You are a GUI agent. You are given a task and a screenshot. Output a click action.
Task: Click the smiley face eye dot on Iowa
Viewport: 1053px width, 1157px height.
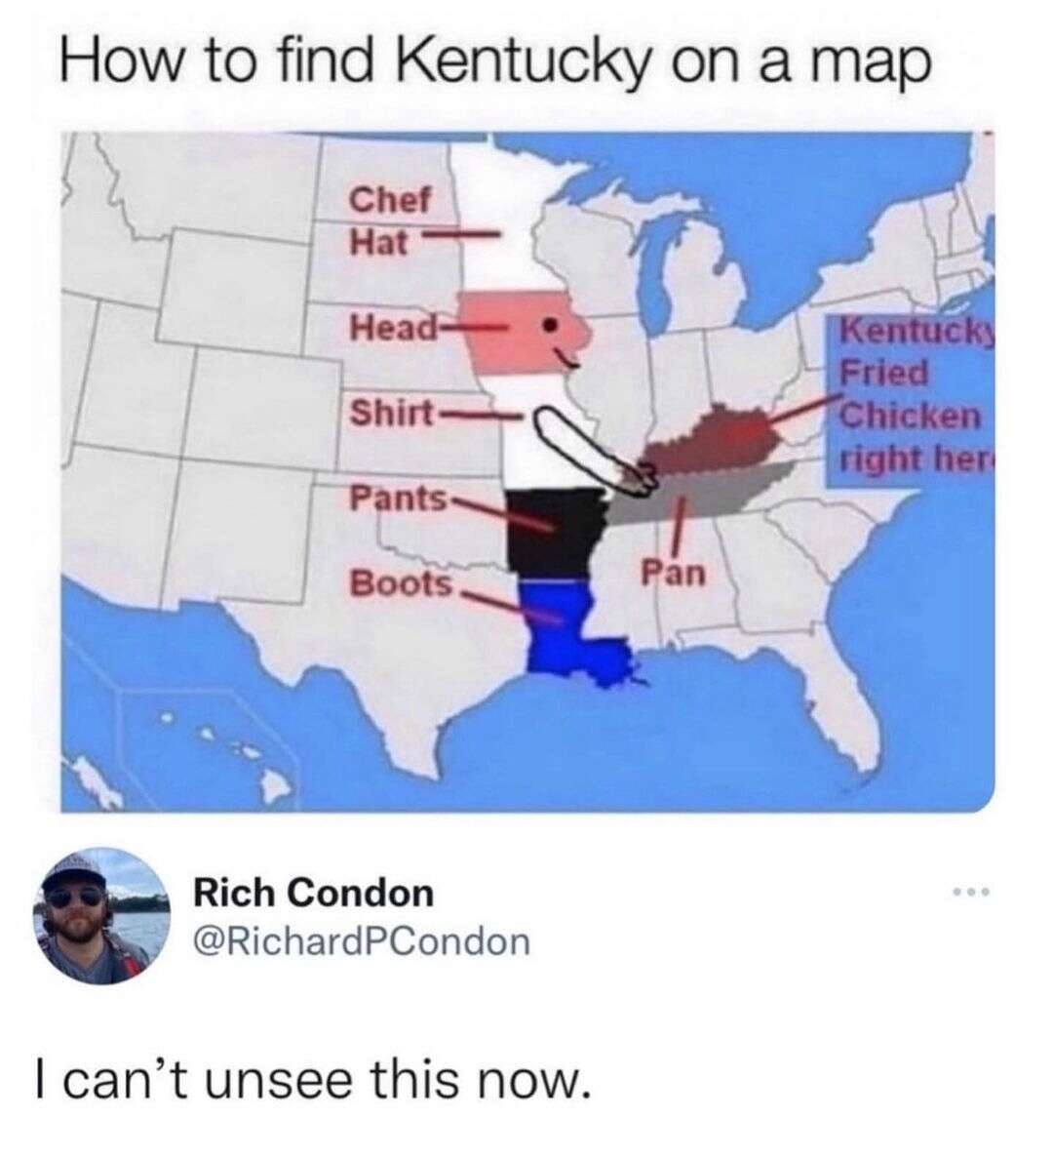coord(549,324)
